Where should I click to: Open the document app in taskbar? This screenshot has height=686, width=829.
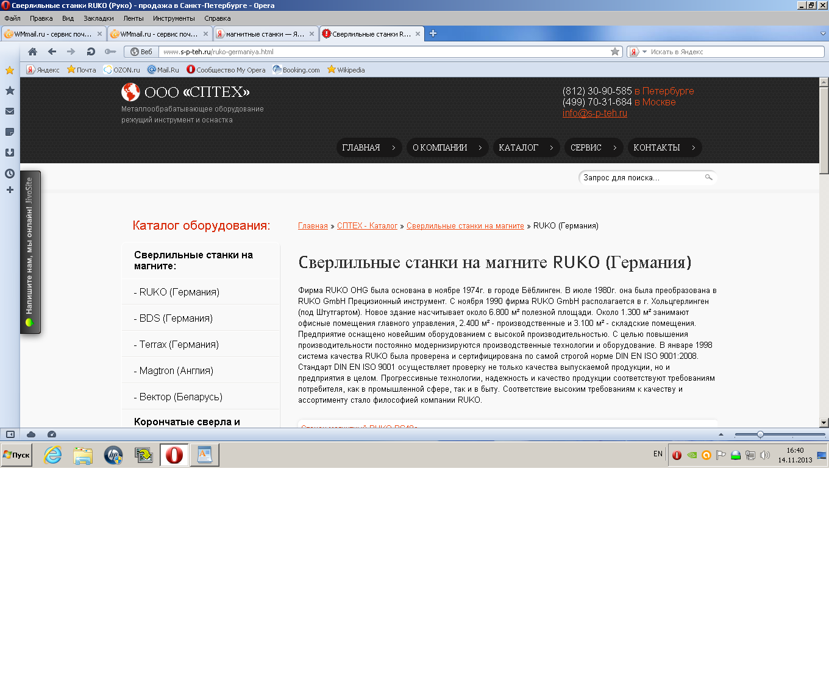(x=205, y=455)
